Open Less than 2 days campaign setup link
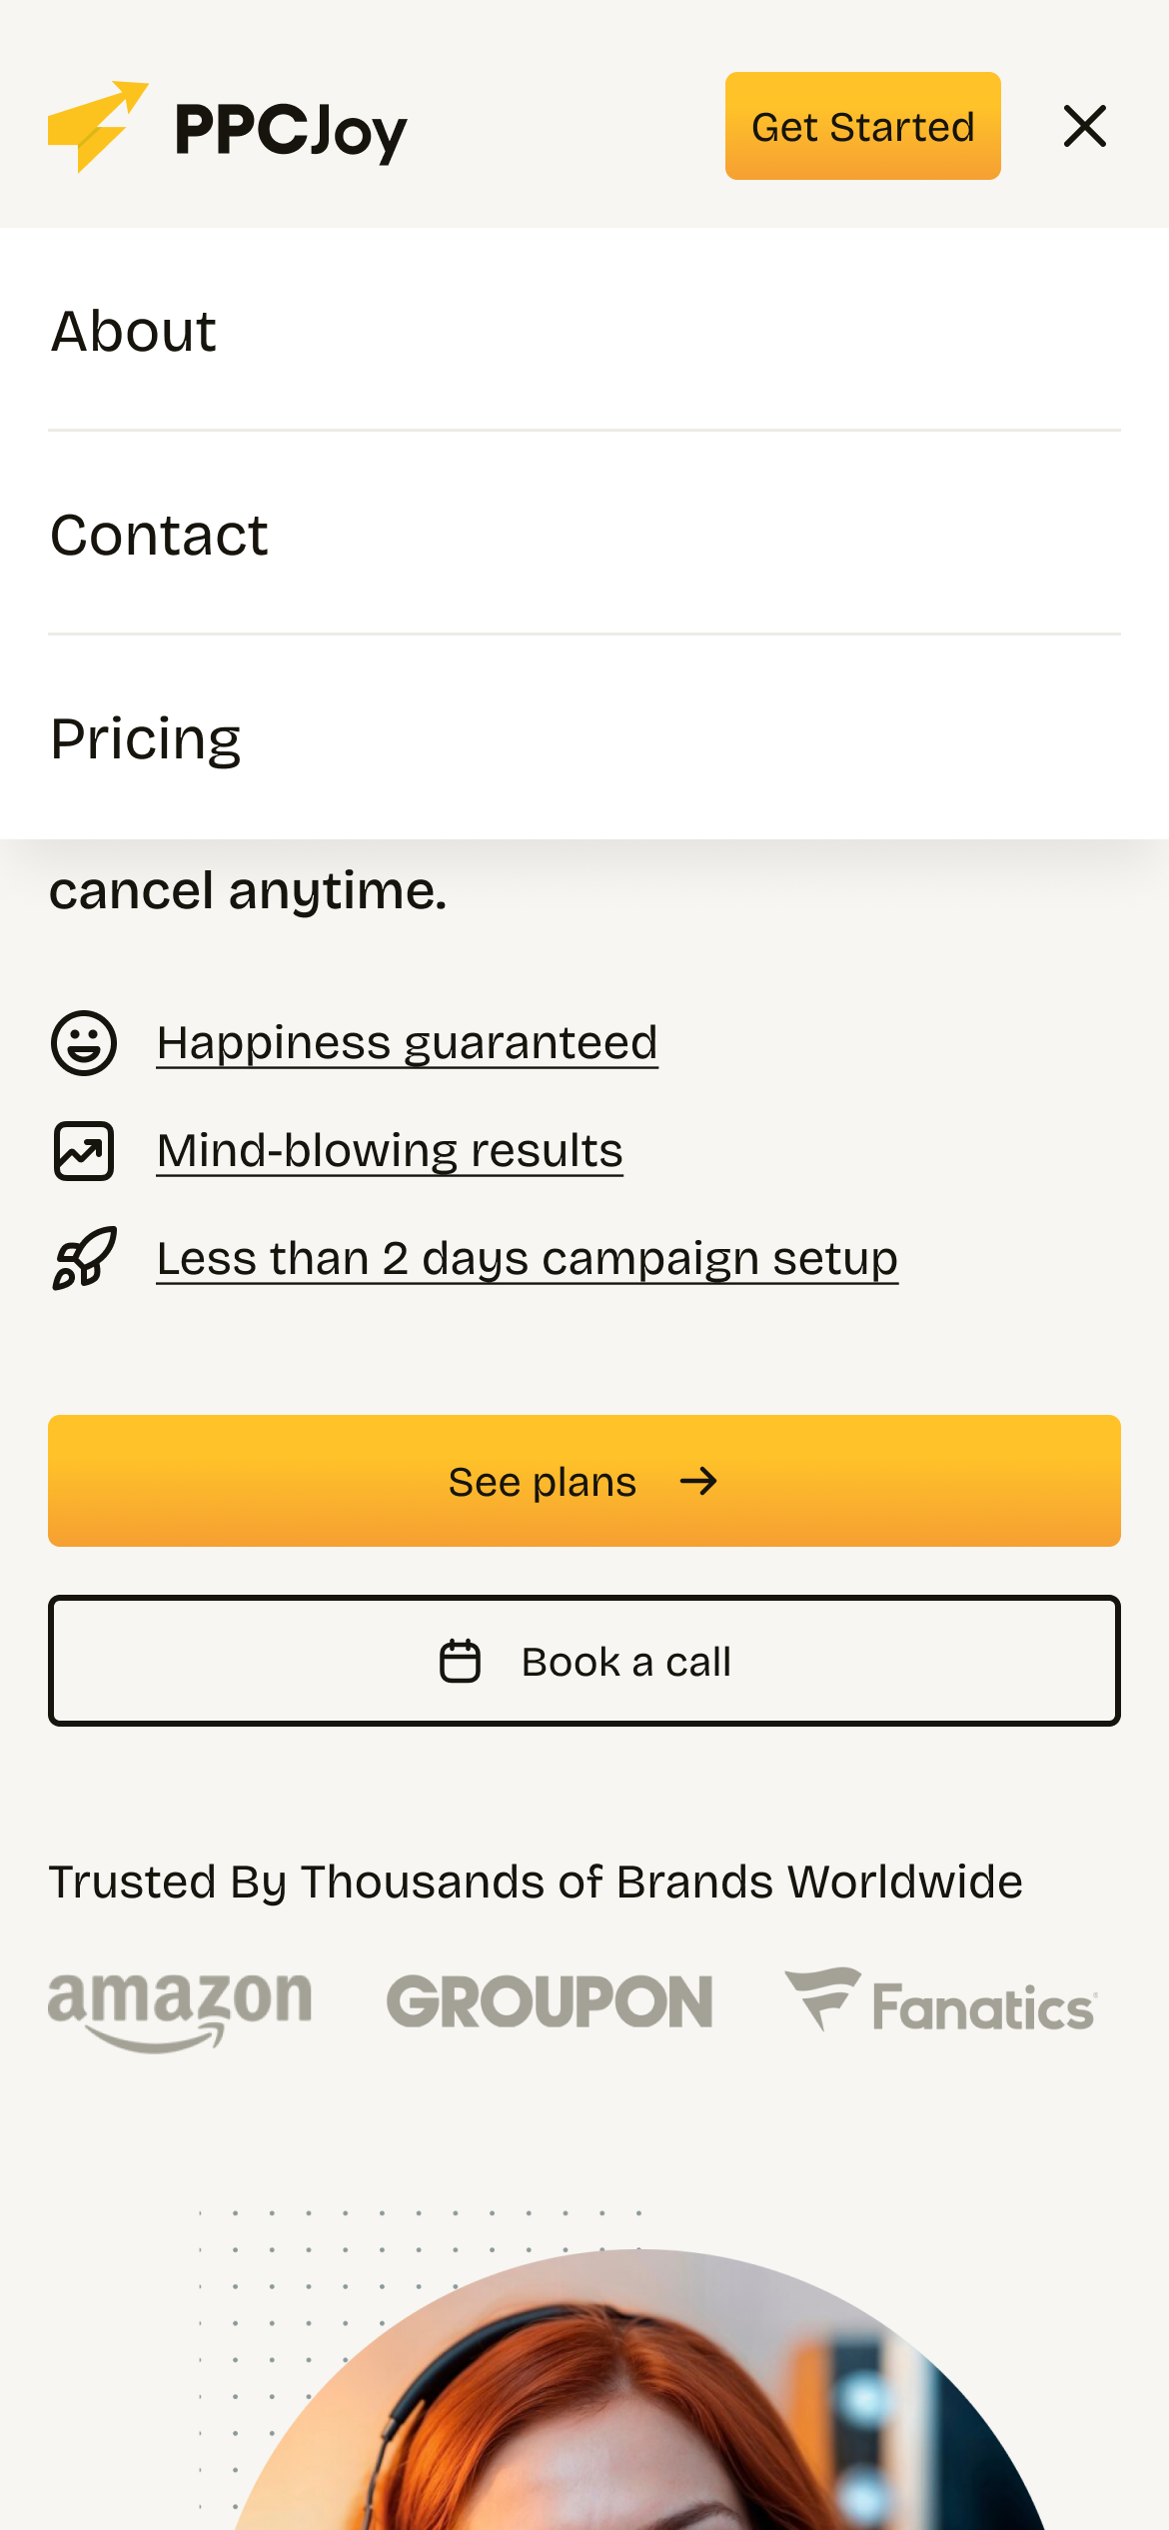Screen dimensions: 1169x2530 pyautogui.click(x=528, y=1259)
